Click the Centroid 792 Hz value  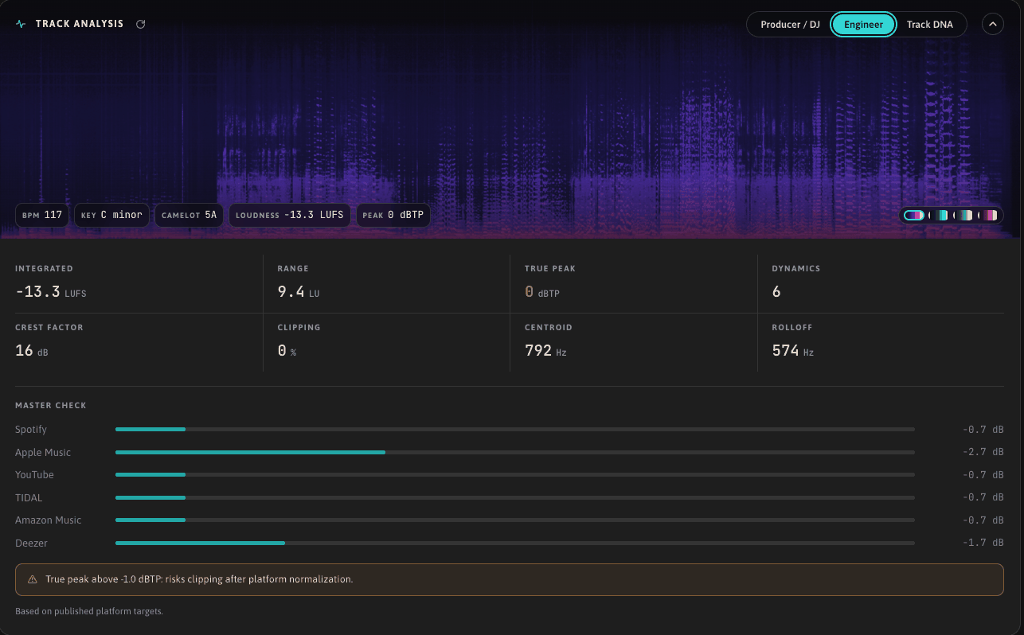click(x=545, y=350)
